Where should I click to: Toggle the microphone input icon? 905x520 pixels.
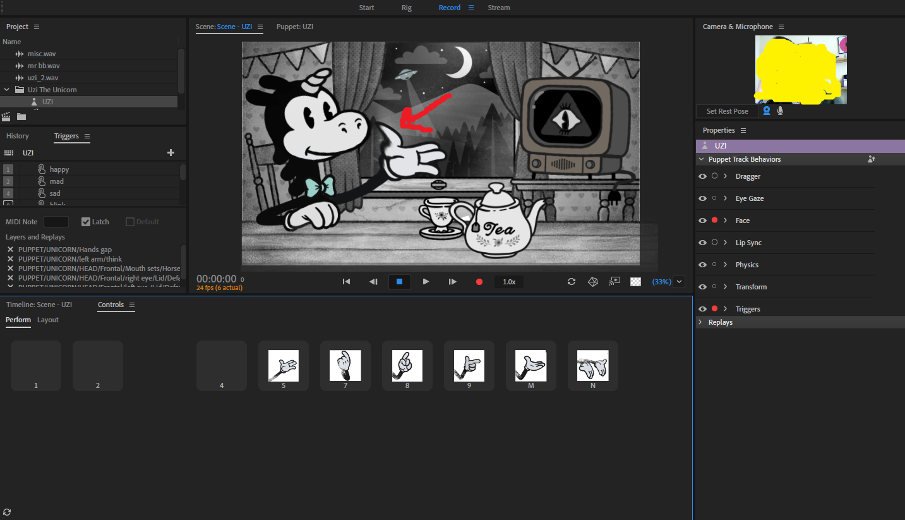tap(781, 111)
